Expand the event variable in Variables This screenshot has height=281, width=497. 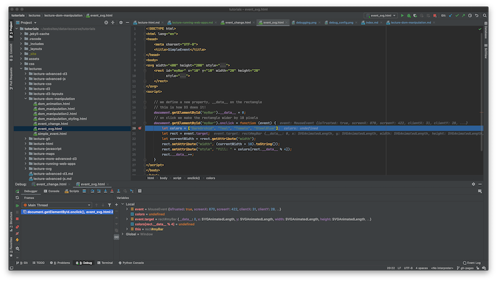click(x=127, y=209)
